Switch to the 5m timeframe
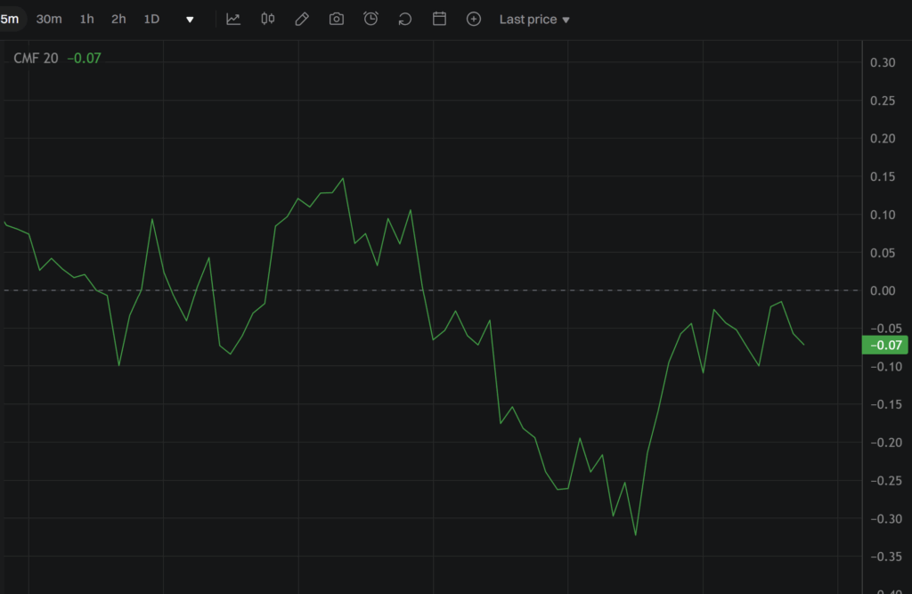Screen dimensions: 912x594 point(10,19)
